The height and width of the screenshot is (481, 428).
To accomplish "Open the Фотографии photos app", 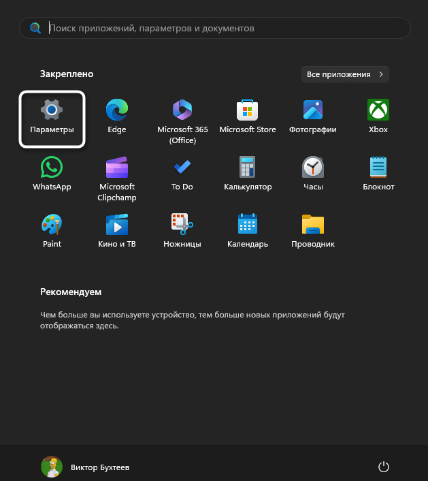I will [313, 117].
